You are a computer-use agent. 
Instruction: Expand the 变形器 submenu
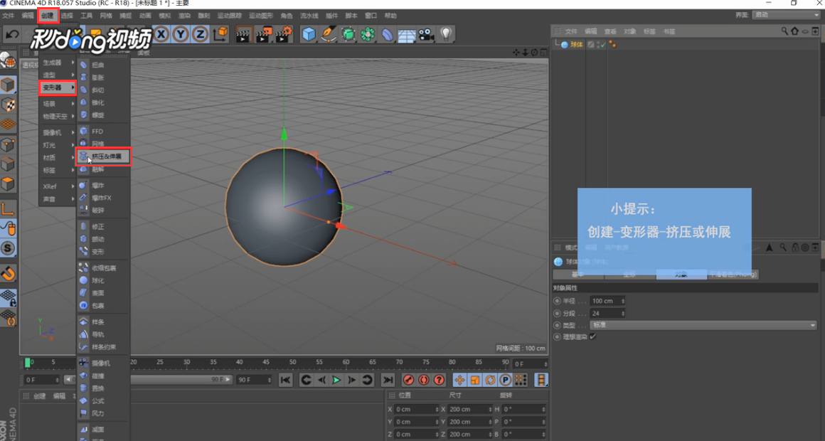[x=58, y=87]
